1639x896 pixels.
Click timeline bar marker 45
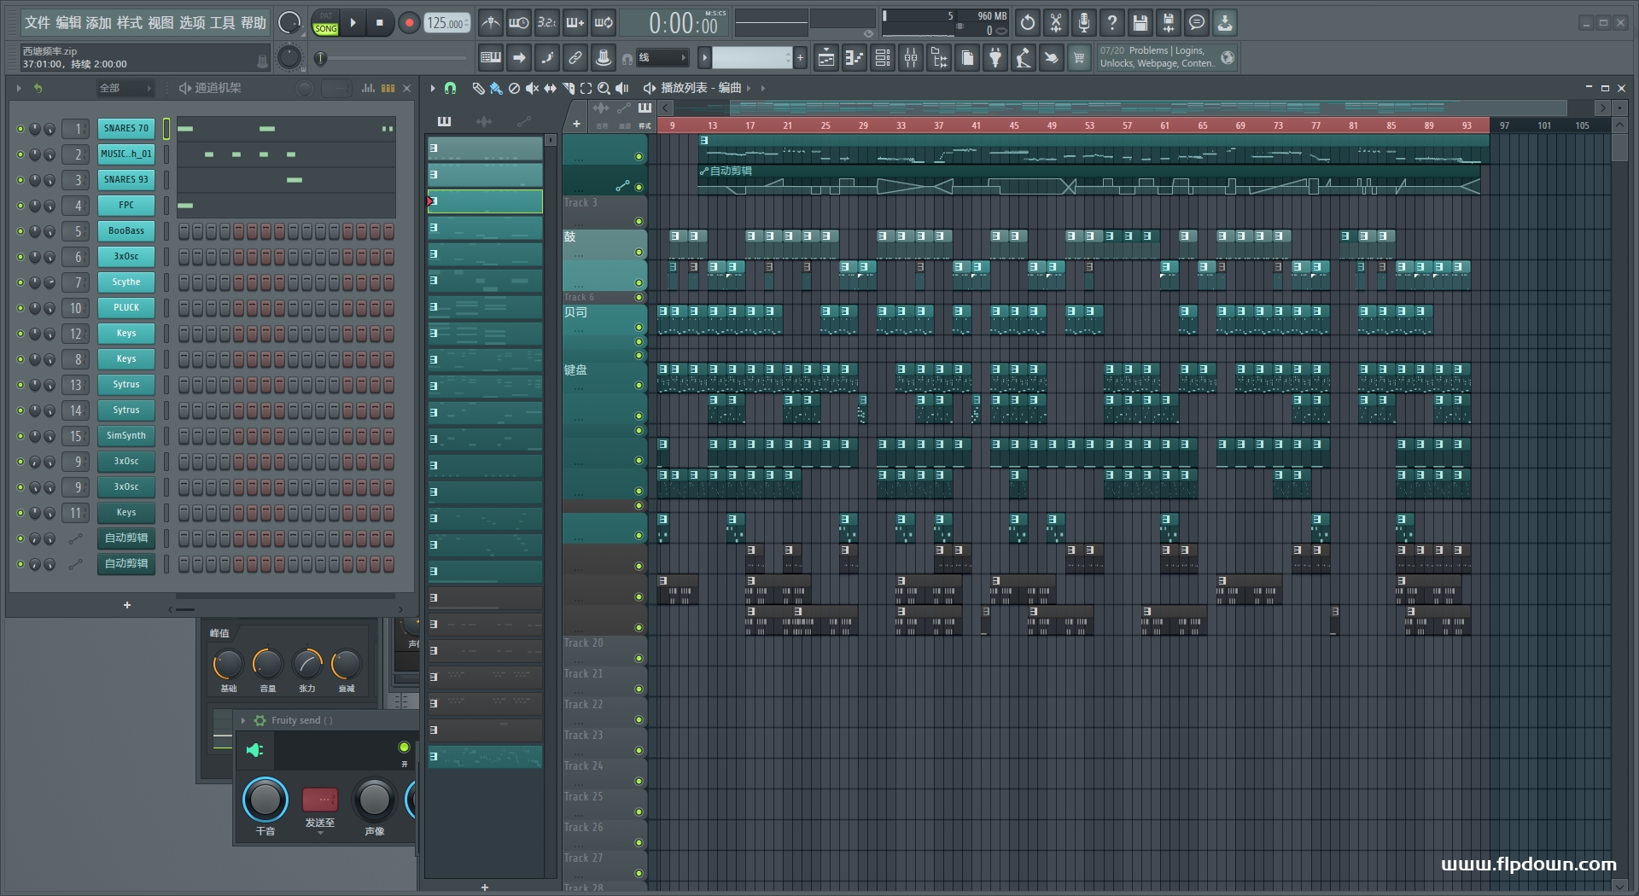1014,125
